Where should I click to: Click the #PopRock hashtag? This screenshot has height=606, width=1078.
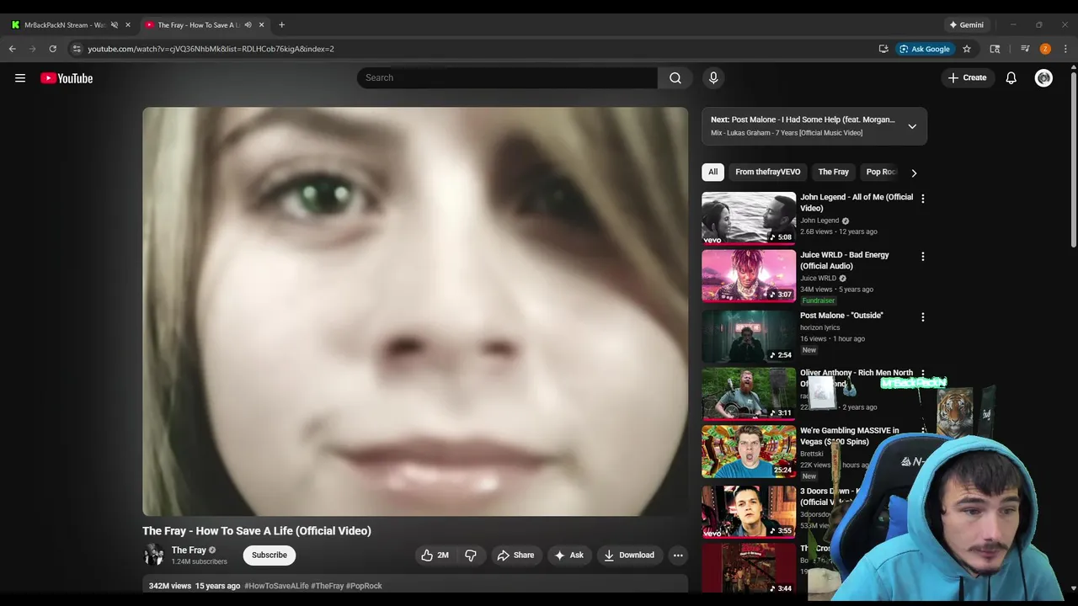point(364,586)
